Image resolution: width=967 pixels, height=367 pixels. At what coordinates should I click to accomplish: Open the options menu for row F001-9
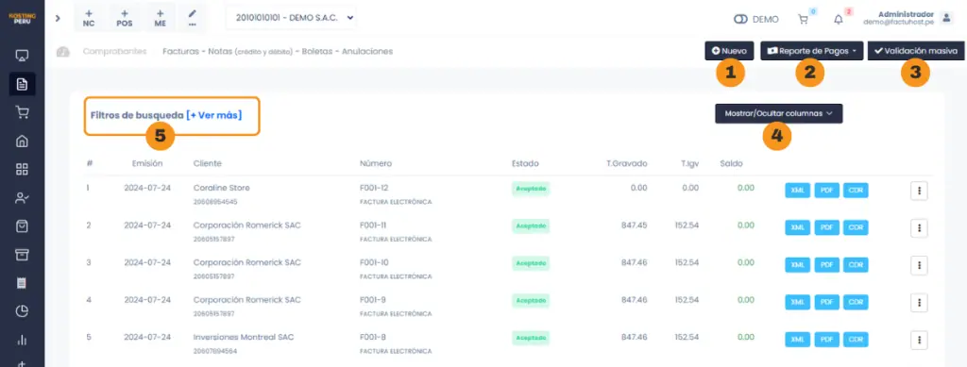[919, 302]
